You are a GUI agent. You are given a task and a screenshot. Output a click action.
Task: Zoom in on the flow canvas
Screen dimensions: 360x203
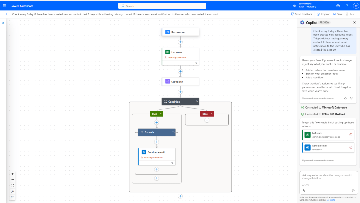[13, 174]
